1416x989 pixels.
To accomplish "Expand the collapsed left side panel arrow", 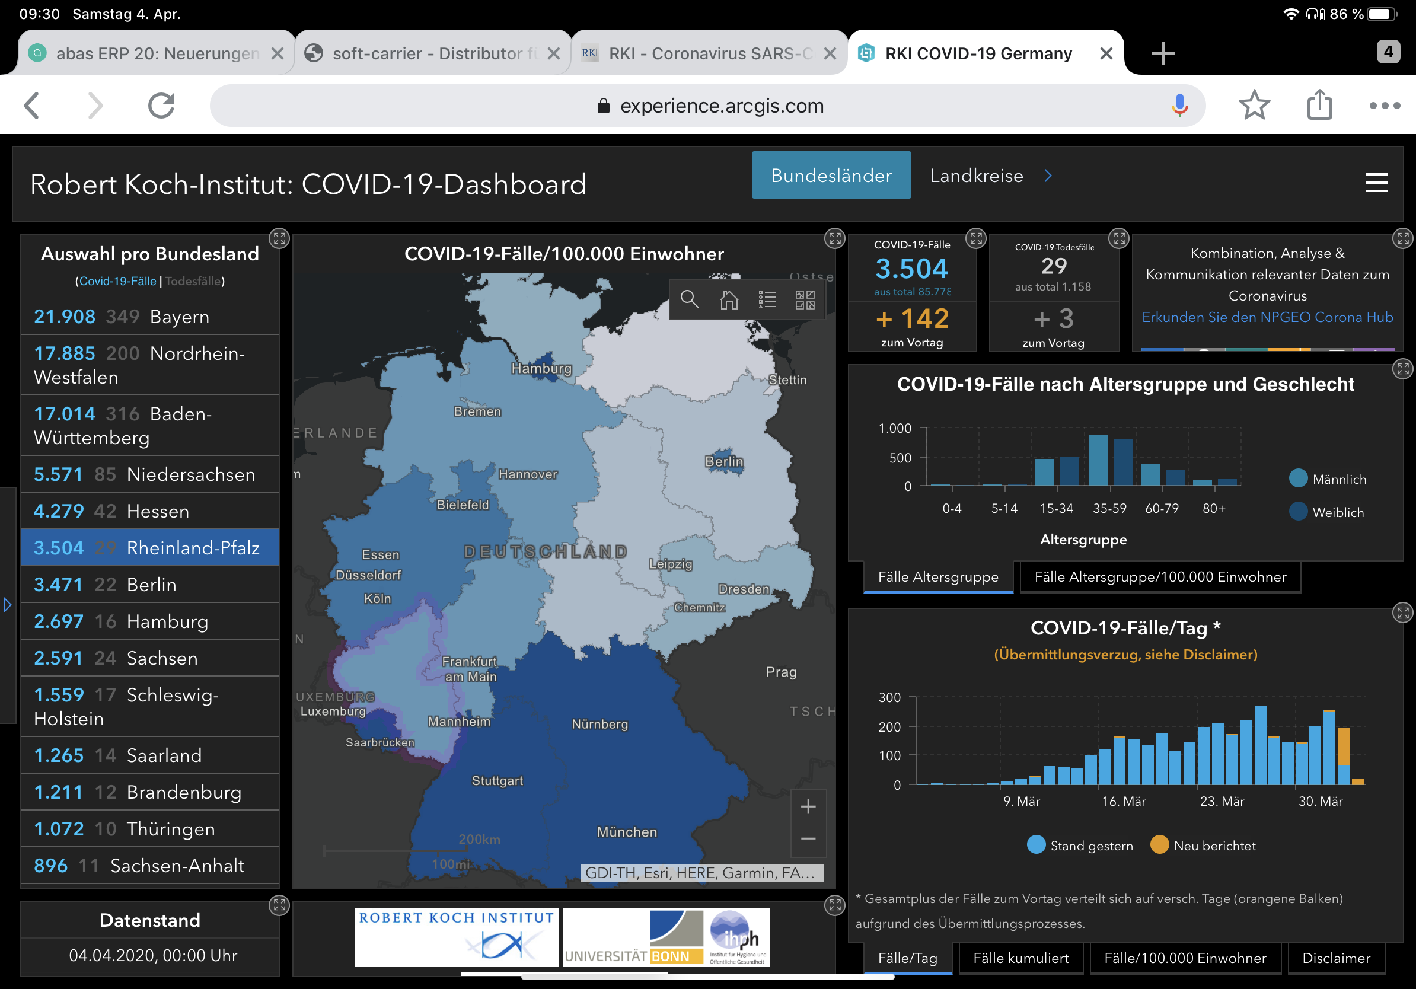I will click(x=7, y=605).
